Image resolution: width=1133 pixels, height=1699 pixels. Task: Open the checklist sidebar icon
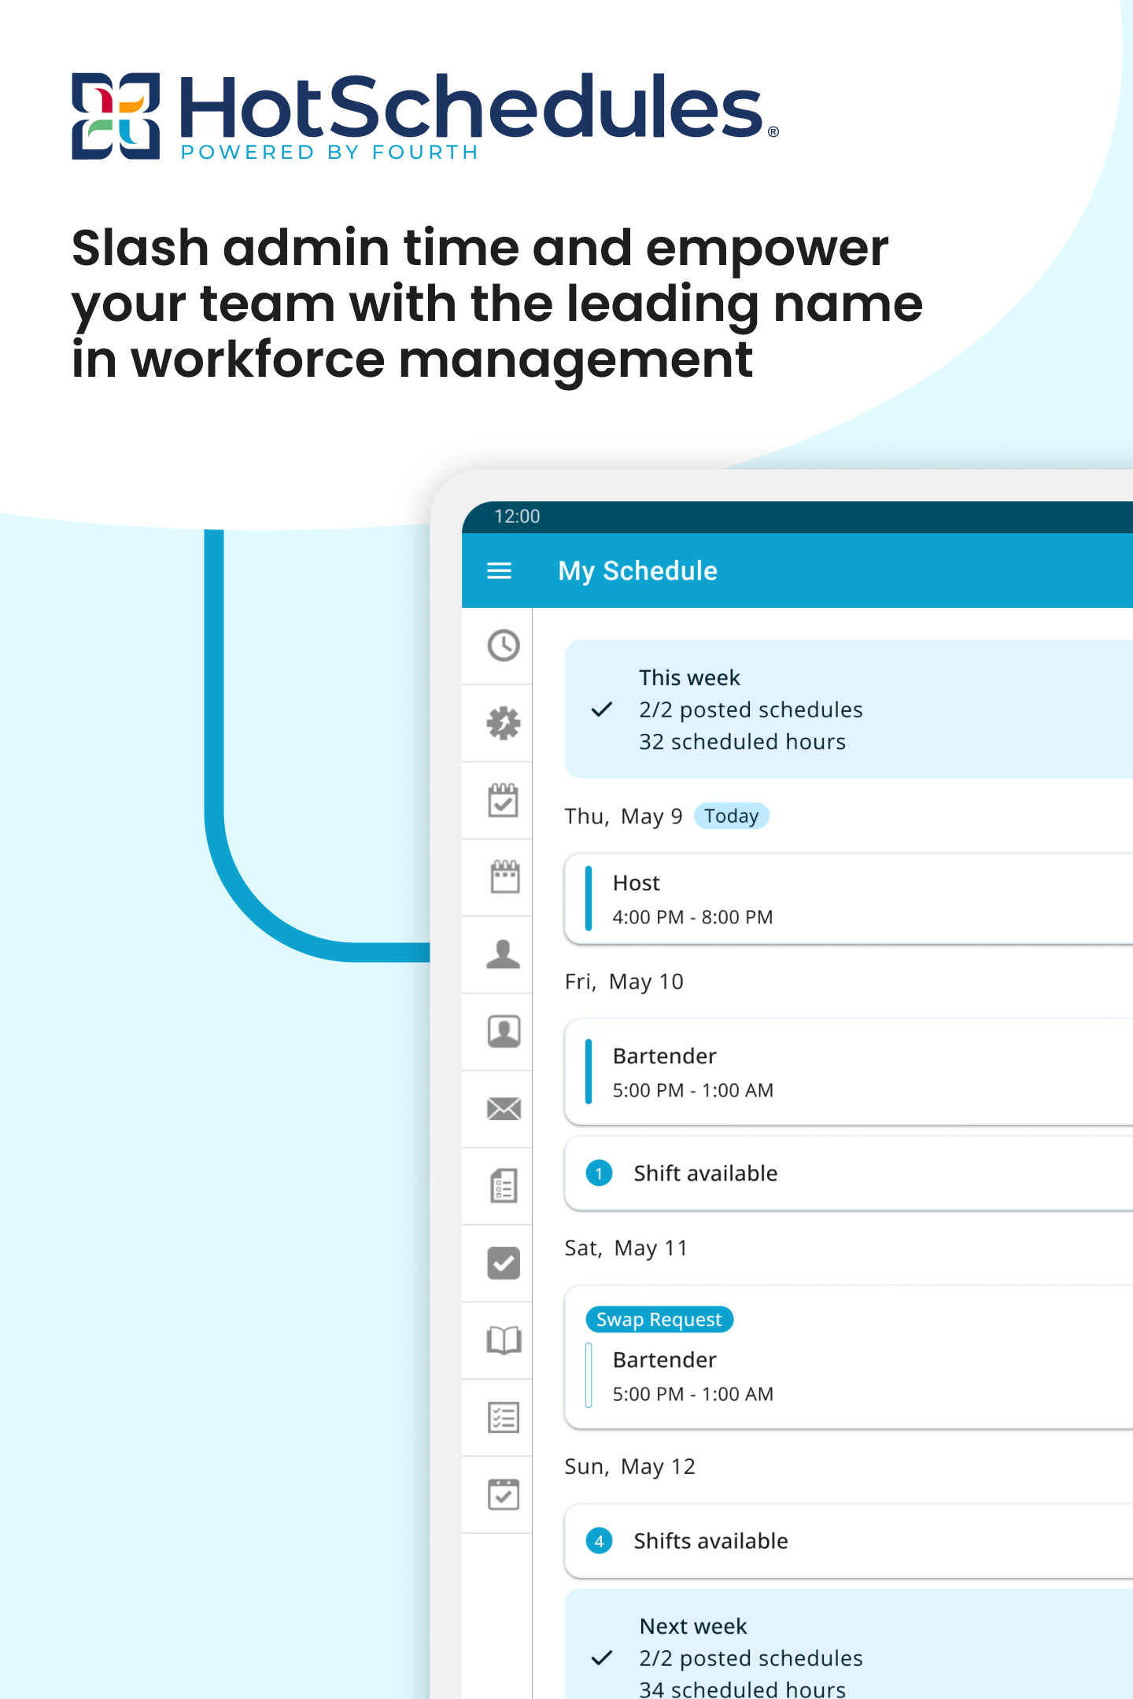click(504, 1417)
